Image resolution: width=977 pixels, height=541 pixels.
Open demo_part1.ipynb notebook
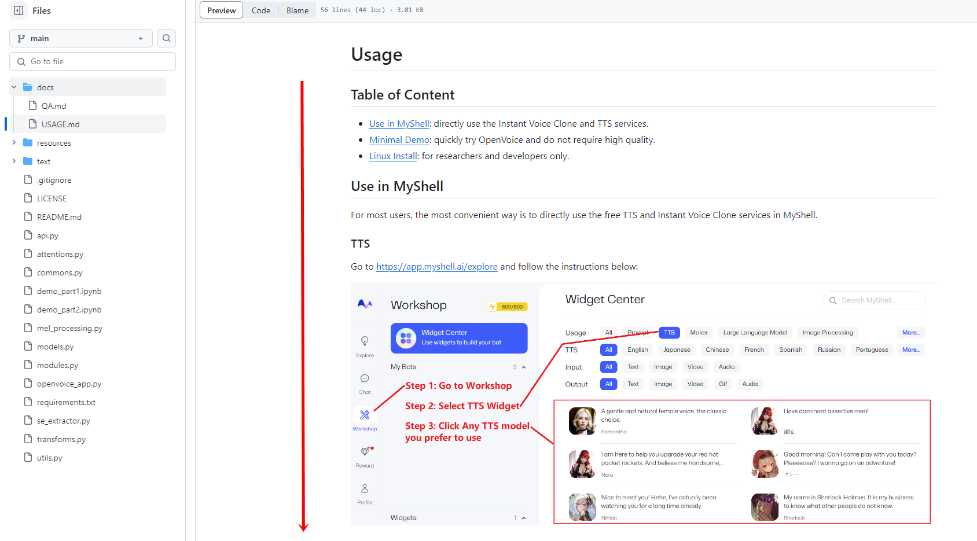(x=69, y=291)
